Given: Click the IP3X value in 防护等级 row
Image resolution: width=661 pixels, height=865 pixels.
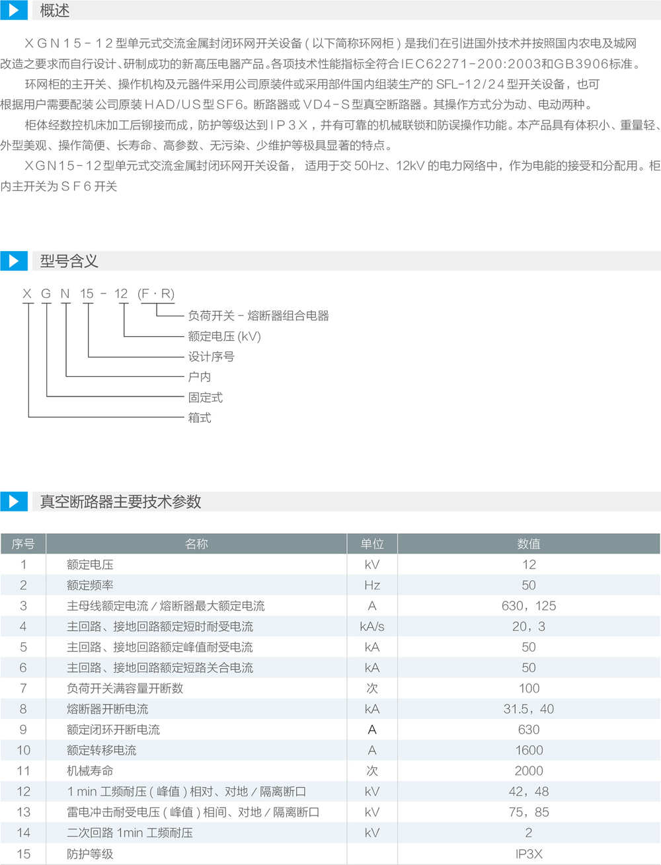Looking at the screenshot, I should 529,854.
